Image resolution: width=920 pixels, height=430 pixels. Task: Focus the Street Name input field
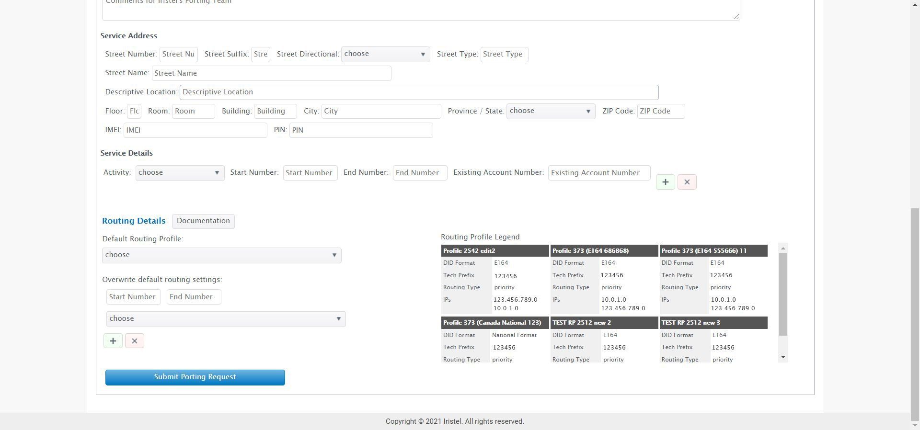(x=271, y=73)
